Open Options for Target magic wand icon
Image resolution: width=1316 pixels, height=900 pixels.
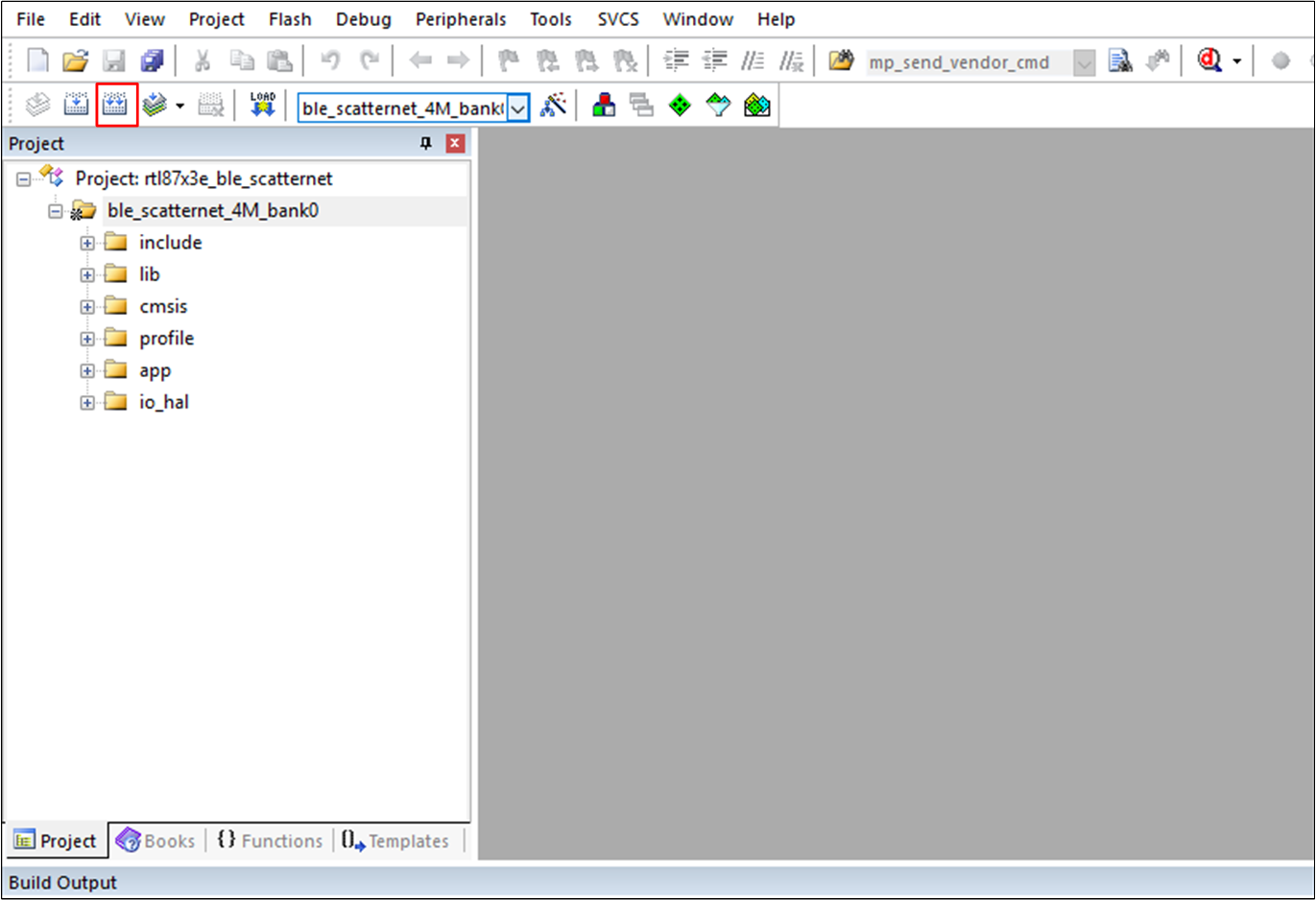coord(553,106)
